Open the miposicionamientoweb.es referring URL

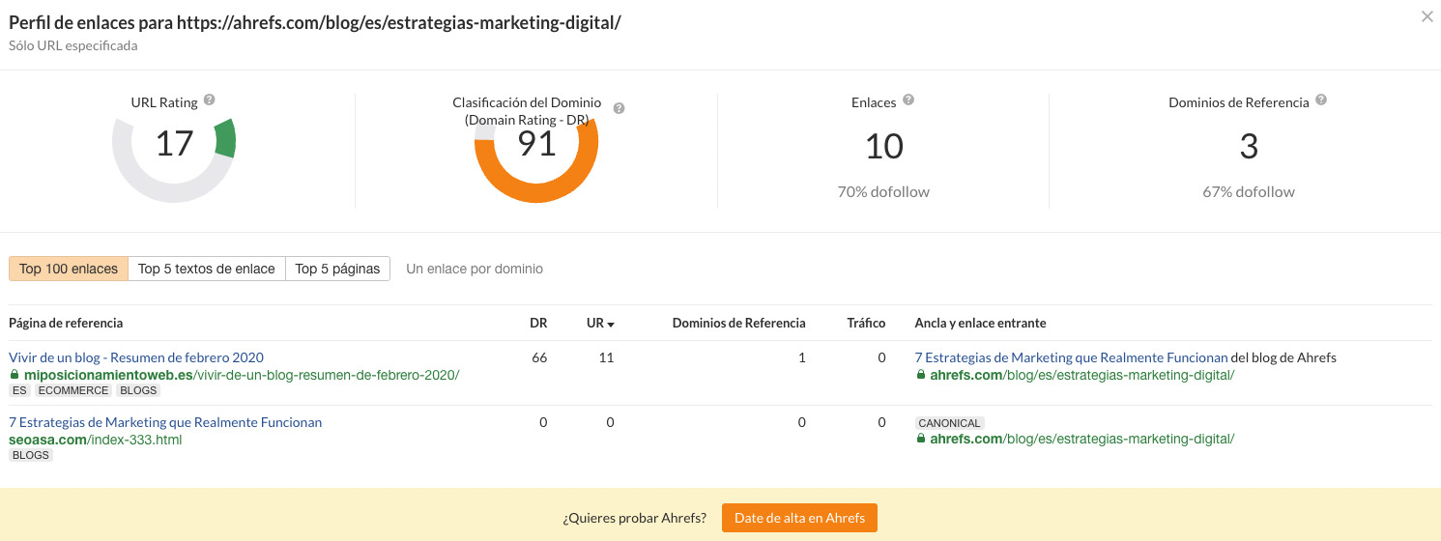coord(242,374)
